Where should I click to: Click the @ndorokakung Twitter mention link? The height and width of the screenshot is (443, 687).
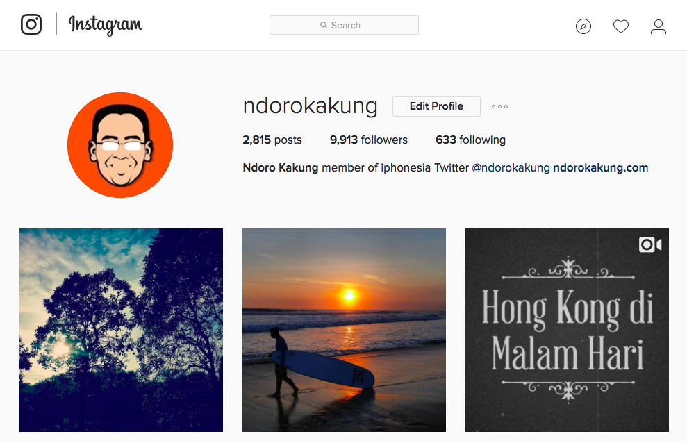511,167
